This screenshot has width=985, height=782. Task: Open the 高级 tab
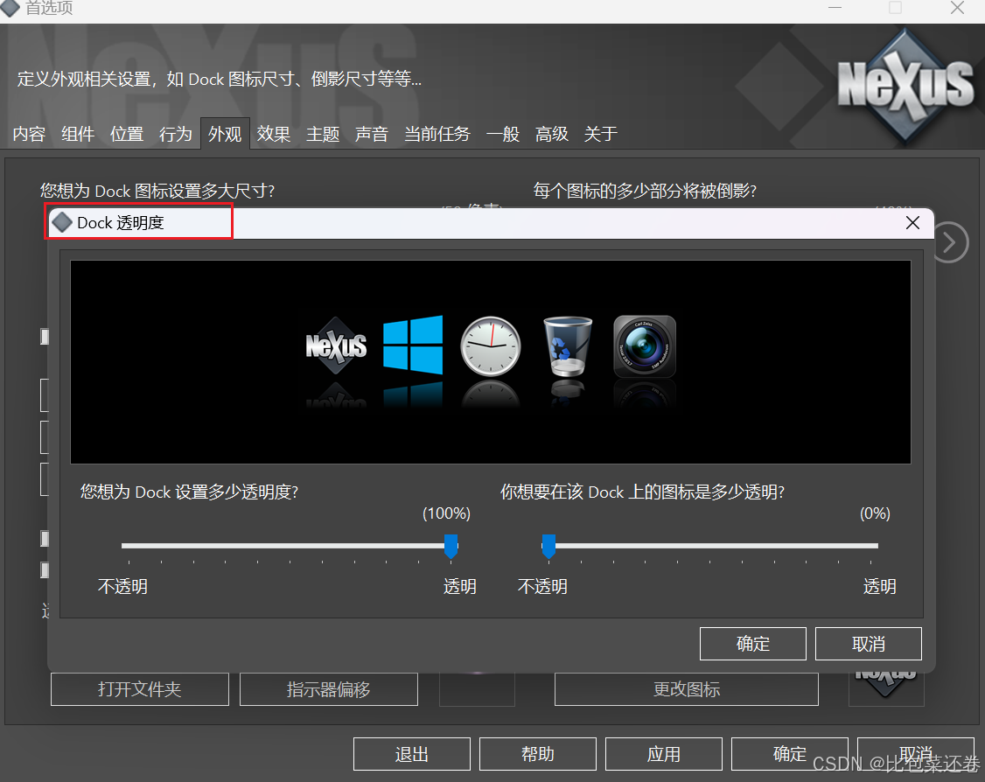[x=552, y=134]
